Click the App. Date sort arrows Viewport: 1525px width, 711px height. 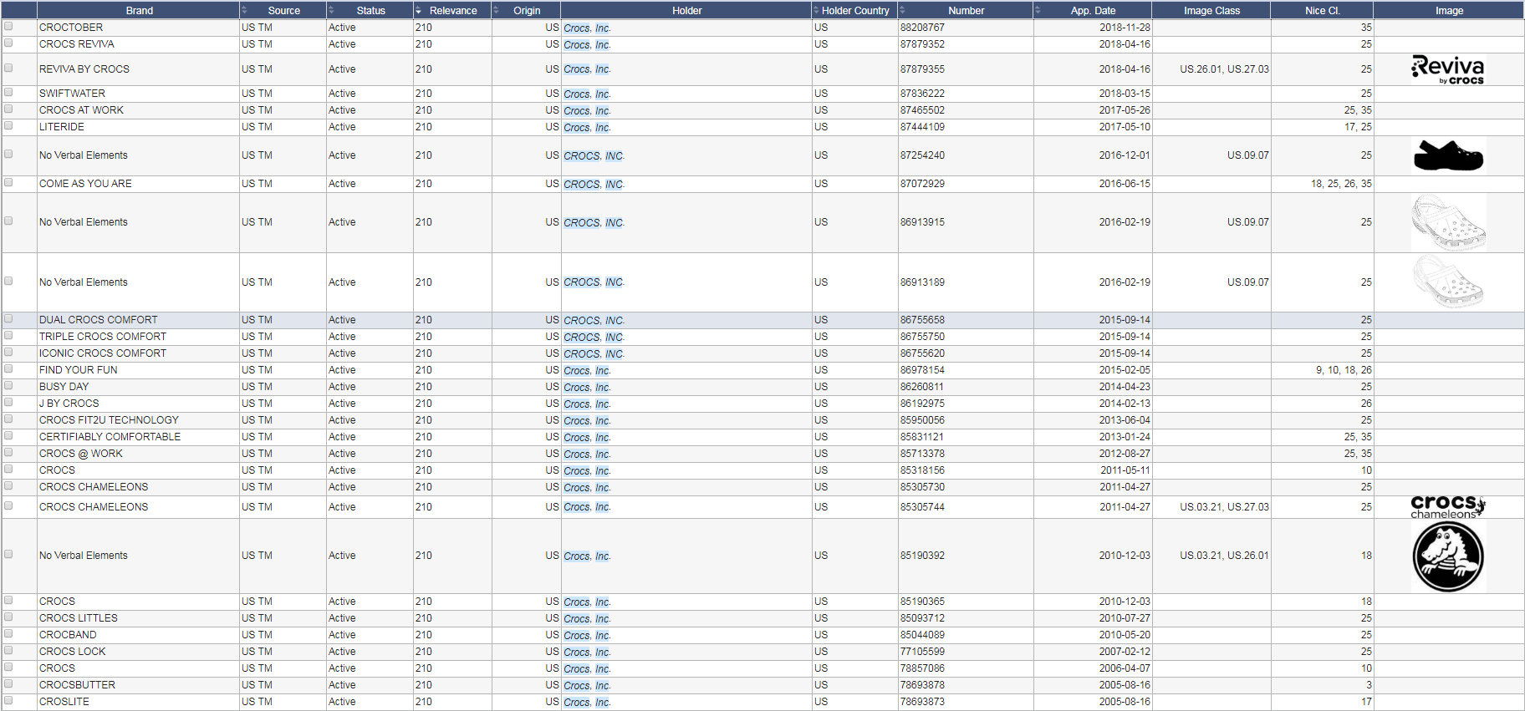pos(1038,10)
